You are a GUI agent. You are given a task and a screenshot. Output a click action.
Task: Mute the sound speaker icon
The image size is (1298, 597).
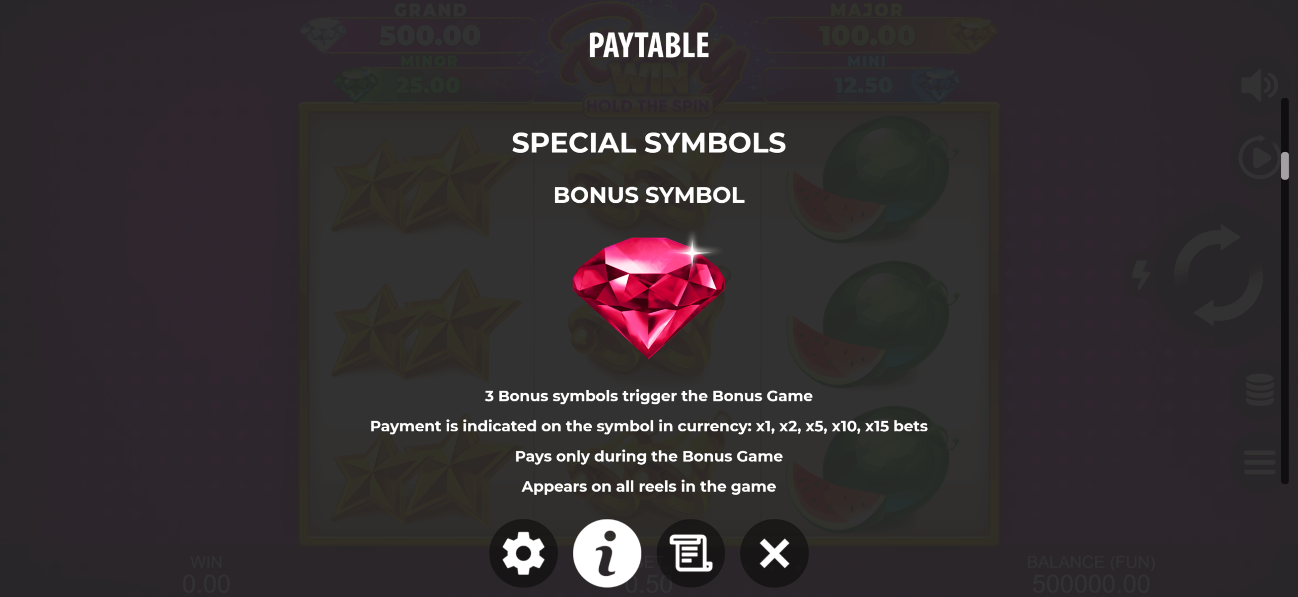point(1259,85)
